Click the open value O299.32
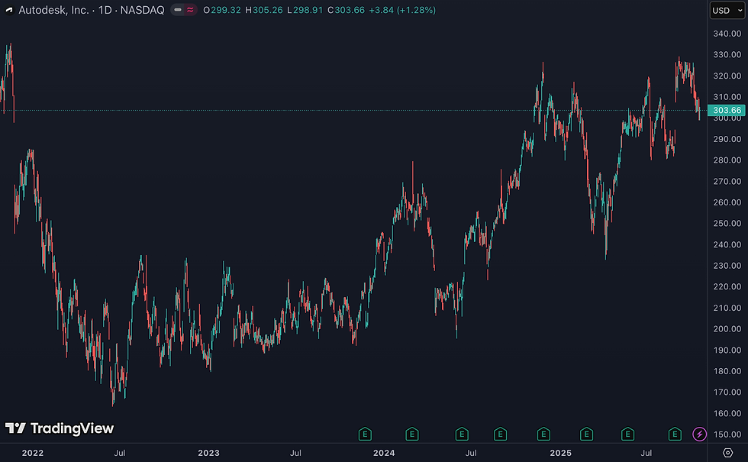 coord(222,10)
